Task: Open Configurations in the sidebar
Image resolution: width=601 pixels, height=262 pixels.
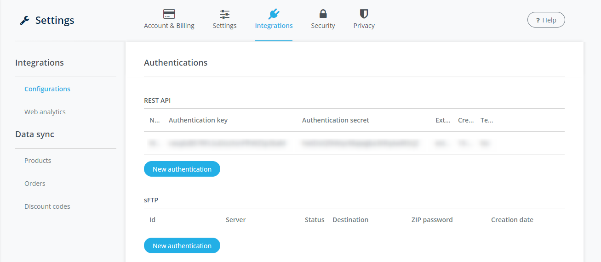Action: coord(47,89)
